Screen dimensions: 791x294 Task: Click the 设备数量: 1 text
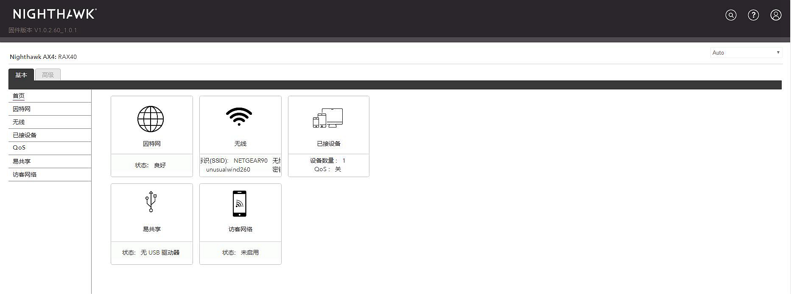click(328, 161)
